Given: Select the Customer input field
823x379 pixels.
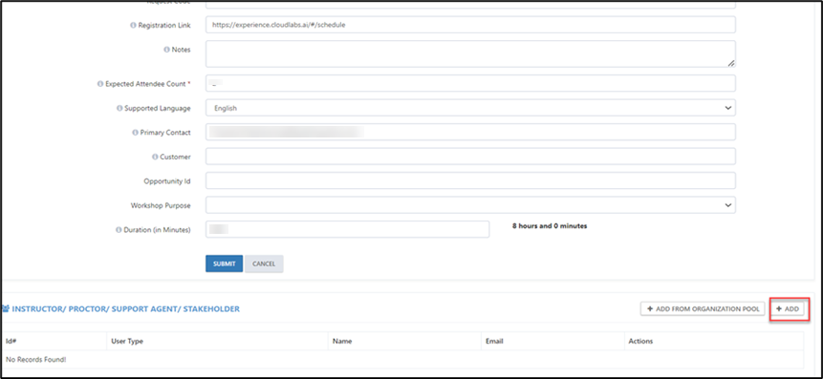Looking at the screenshot, I should pos(470,157).
